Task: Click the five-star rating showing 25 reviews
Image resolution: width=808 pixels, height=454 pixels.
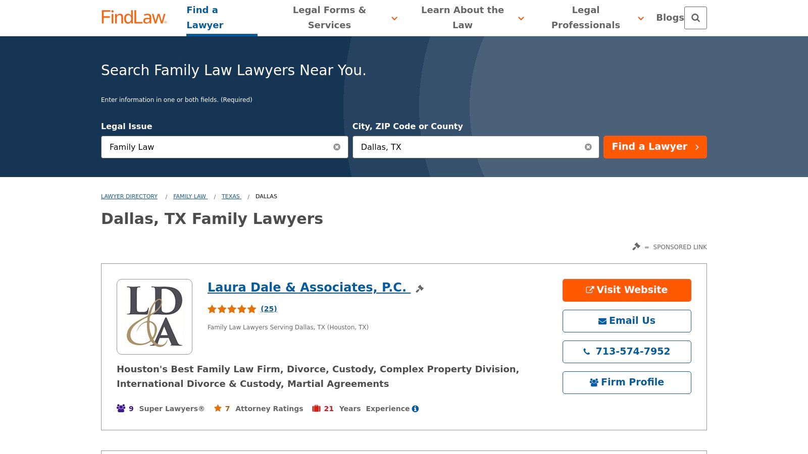Action: point(269,308)
